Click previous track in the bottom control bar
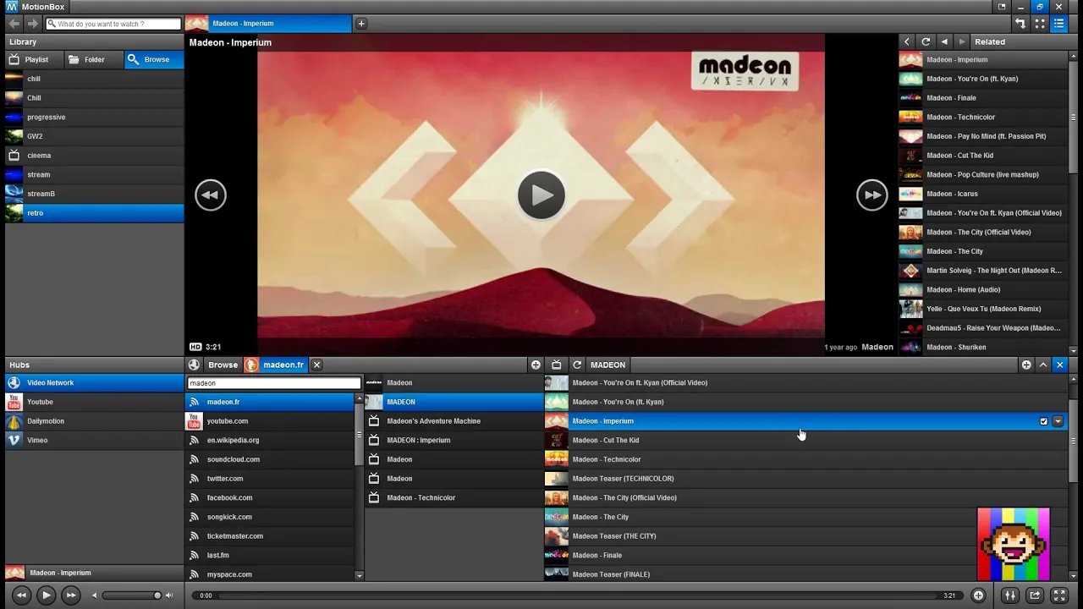Image resolution: width=1083 pixels, height=609 pixels. [x=21, y=595]
